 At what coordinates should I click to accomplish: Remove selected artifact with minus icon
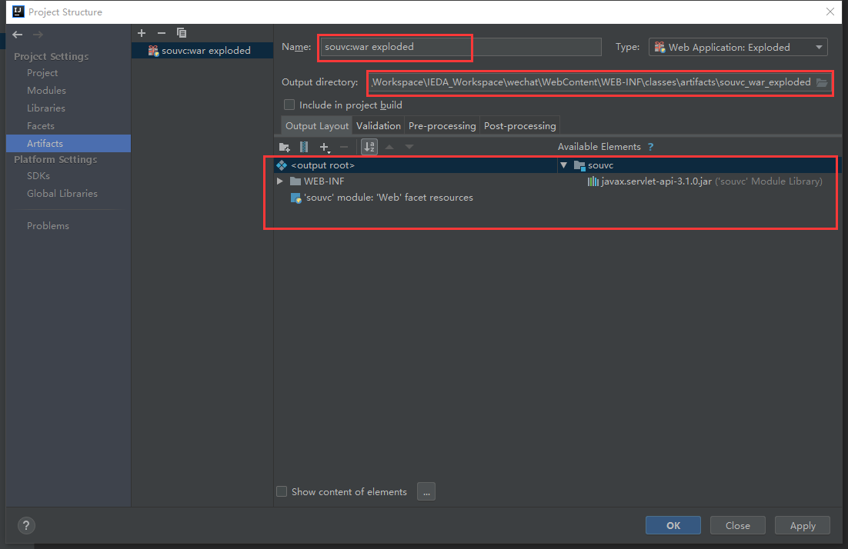point(161,33)
